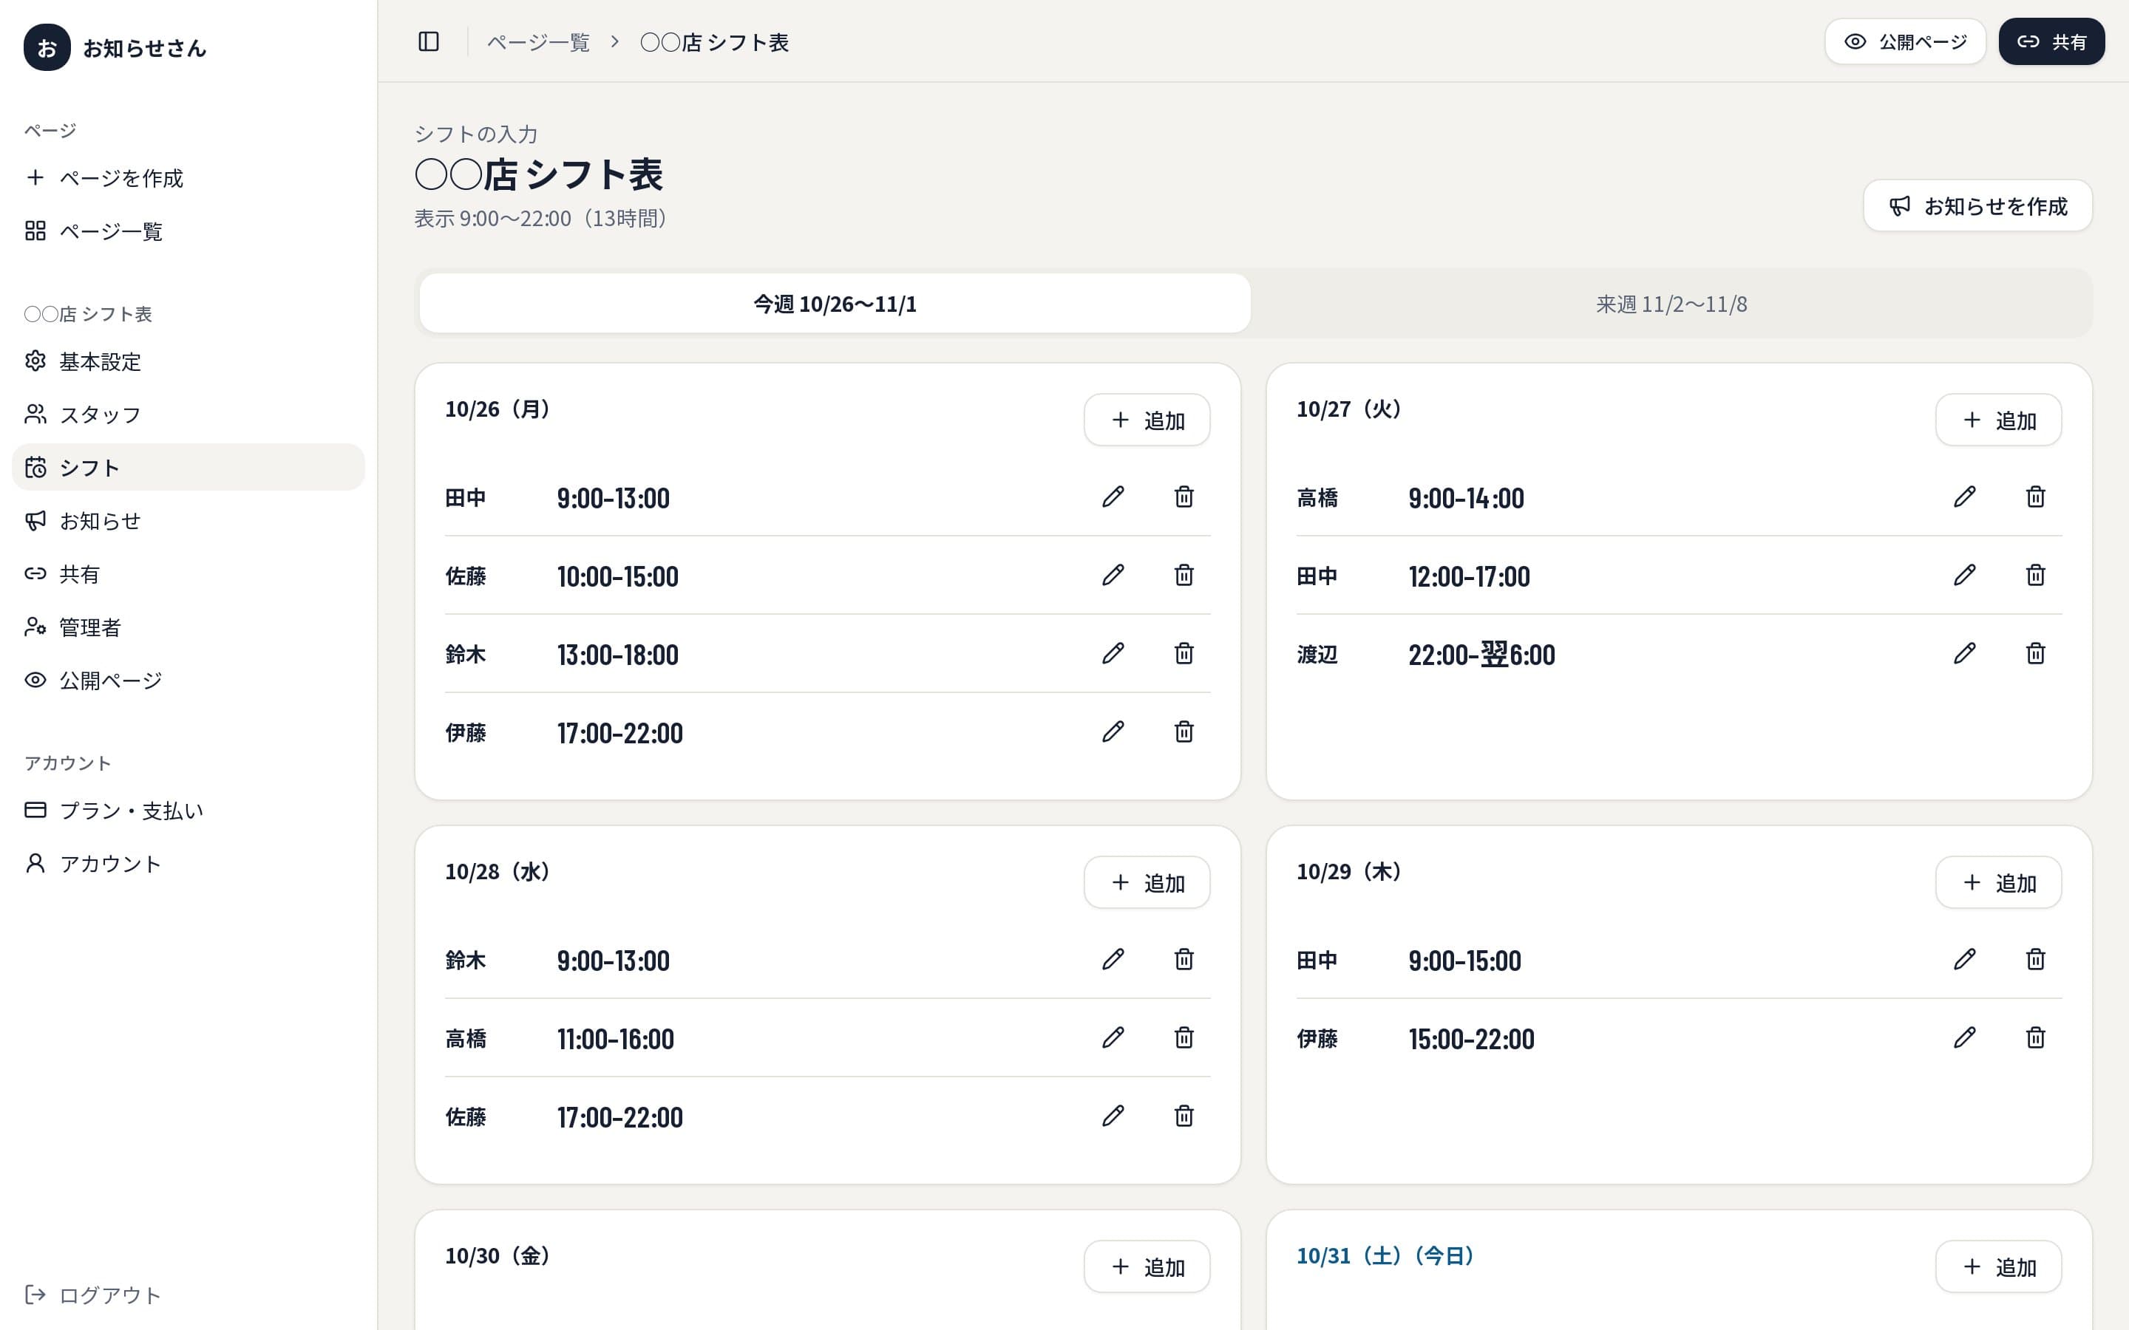Open 管理者 sidebar item
The height and width of the screenshot is (1330, 2129).
point(189,627)
